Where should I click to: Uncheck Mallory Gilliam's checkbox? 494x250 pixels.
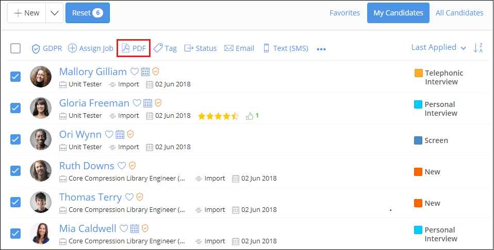(15, 77)
